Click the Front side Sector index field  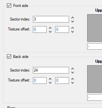coord(51,19)
